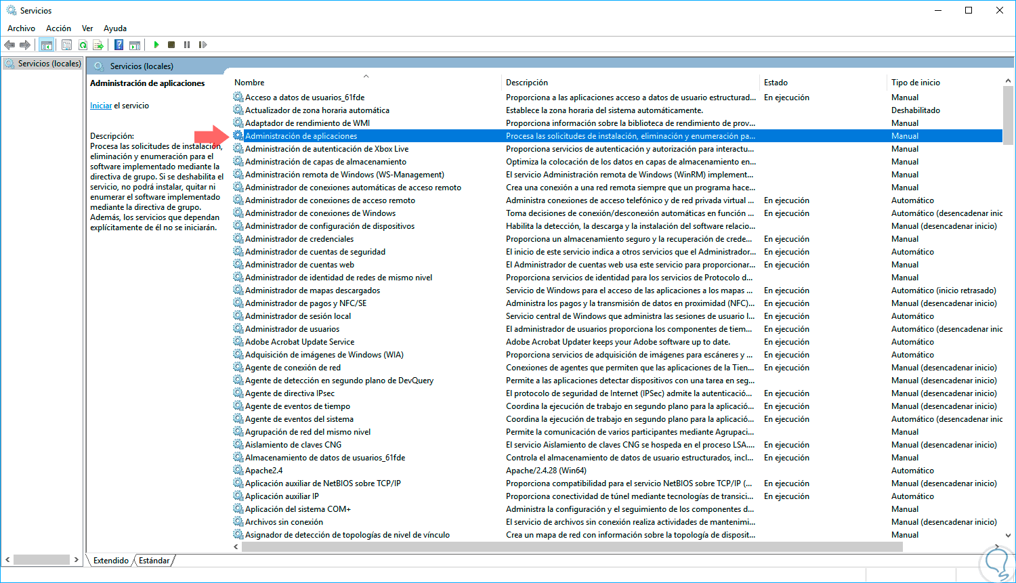Screen dimensions: 1016x583
Task: Click the gear icon beside Actualizador de zona horaria automática
Action: tap(238, 110)
